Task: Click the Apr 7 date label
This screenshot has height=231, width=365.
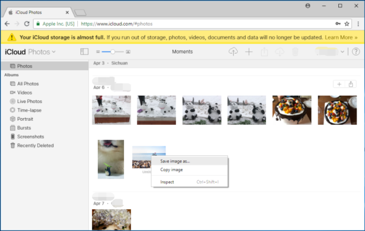Action: pos(99,204)
